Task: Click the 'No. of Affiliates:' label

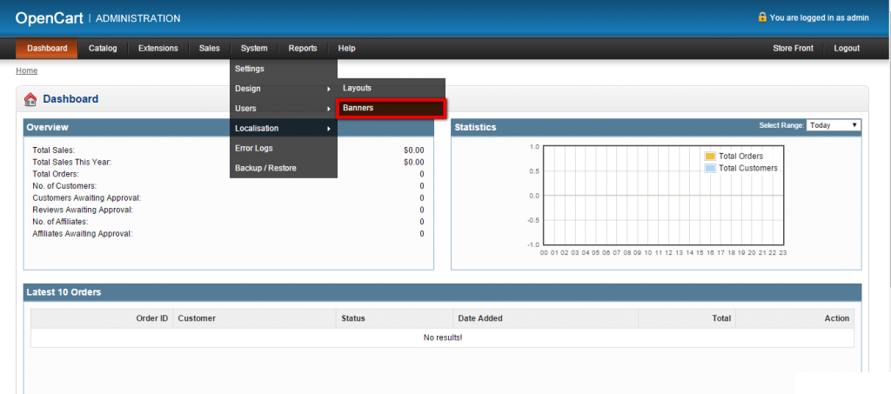Action: [x=60, y=222]
